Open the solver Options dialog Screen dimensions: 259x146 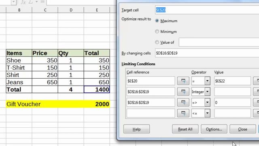click(x=214, y=129)
